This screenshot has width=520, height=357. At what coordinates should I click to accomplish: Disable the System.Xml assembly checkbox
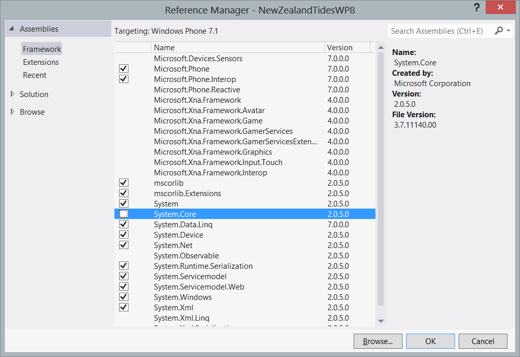click(x=123, y=307)
